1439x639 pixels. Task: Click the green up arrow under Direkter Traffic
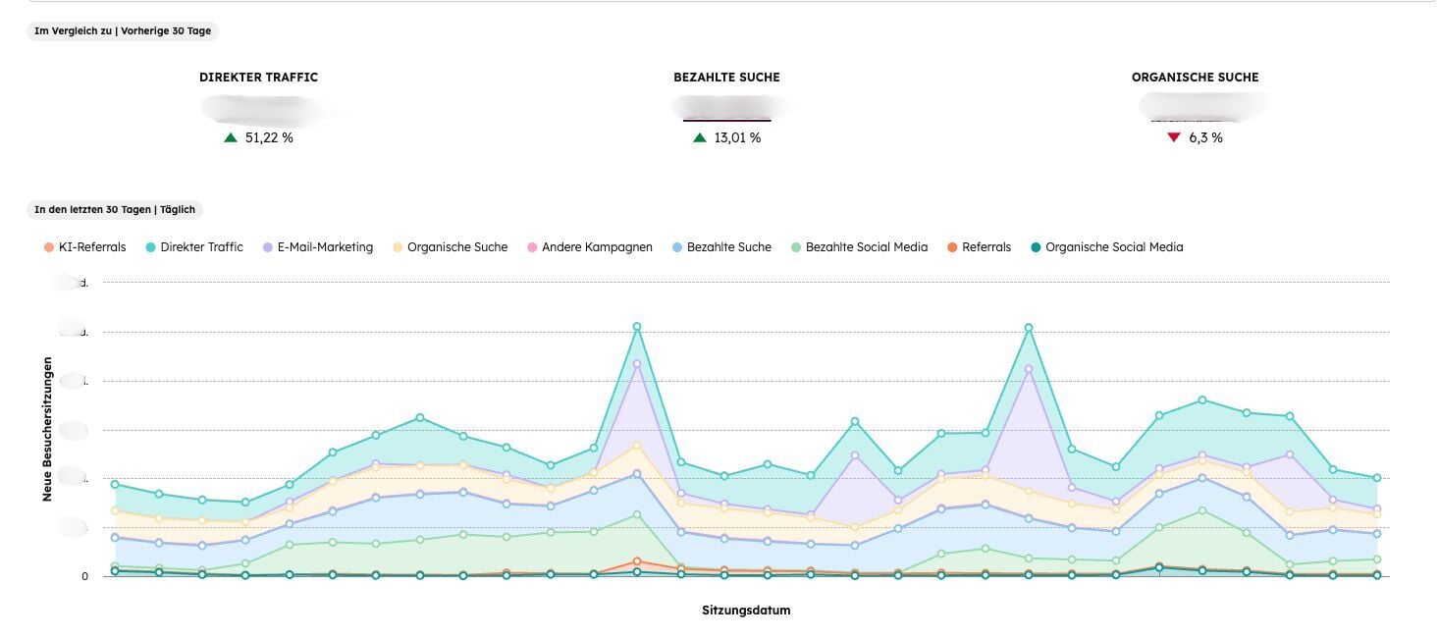(231, 138)
